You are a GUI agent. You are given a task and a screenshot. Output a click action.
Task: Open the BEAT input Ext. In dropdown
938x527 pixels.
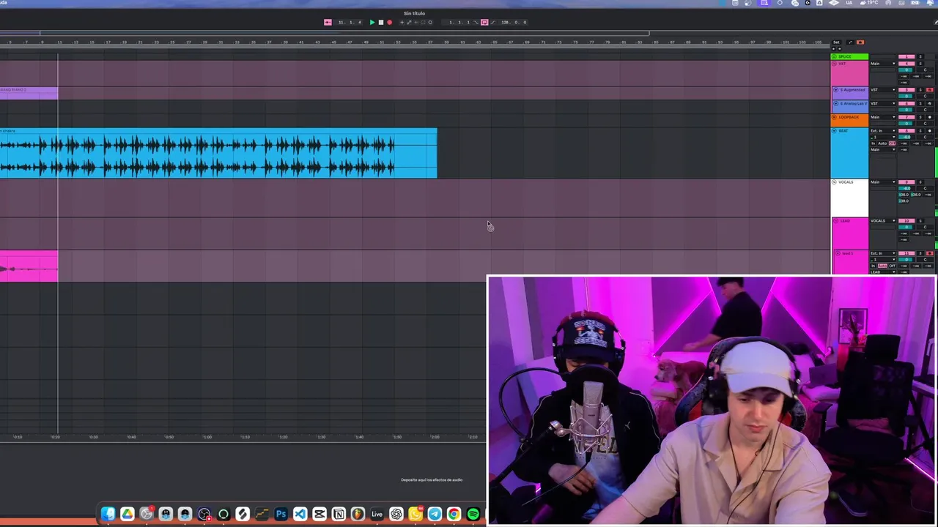tap(883, 131)
